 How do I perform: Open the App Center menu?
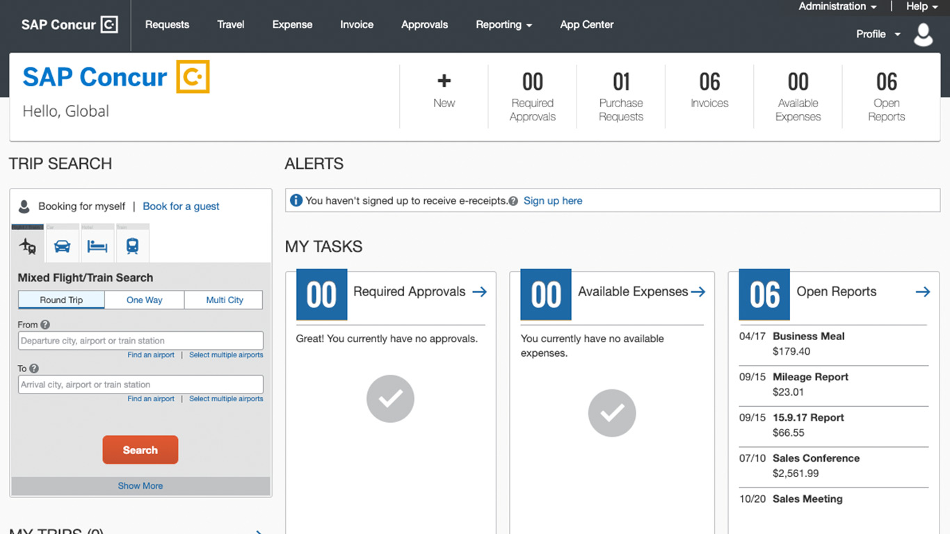(x=587, y=25)
